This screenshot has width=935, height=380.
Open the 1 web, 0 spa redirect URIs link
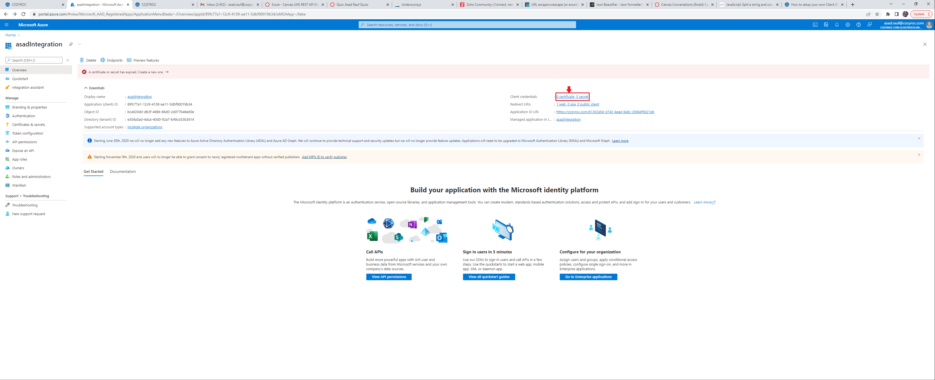point(577,104)
